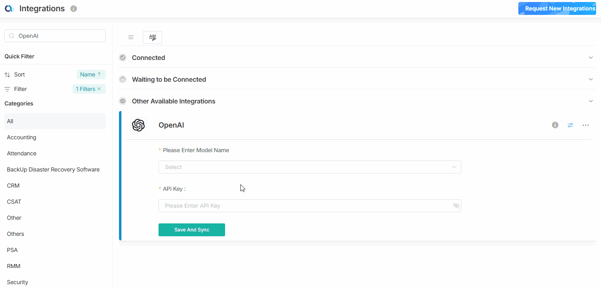
Task: Select the Accounting category
Action: 22,137
